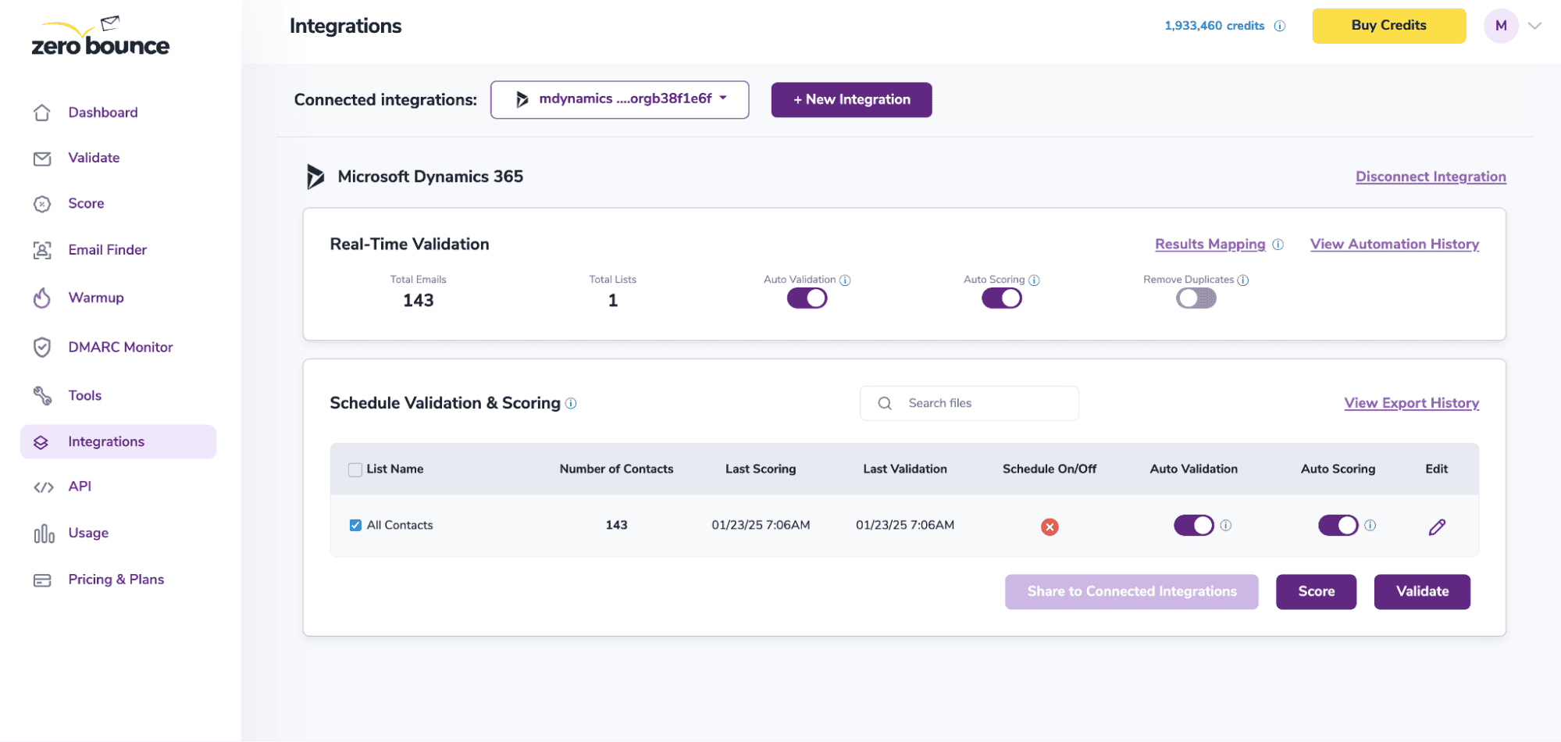Click the Tools wrench icon
Viewport: 1561px width, 742px height.
click(42, 395)
